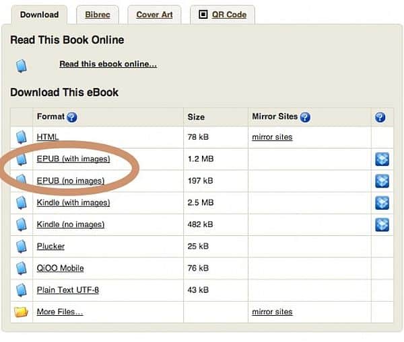Open the Mirror Sites help icon
This screenshot has height=342, width=404.
coord(305,118)
